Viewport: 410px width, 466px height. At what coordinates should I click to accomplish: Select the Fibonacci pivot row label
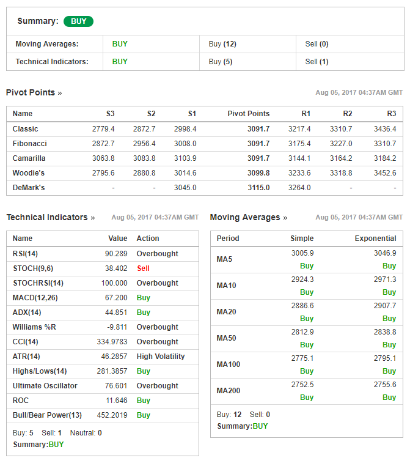(29, 144)
